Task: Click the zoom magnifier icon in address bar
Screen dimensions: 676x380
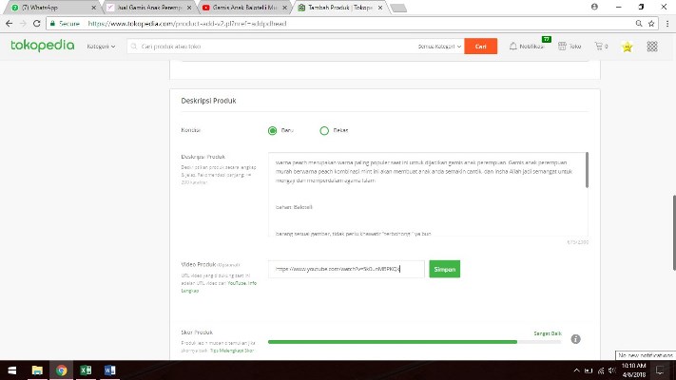Action: point(639,23)
